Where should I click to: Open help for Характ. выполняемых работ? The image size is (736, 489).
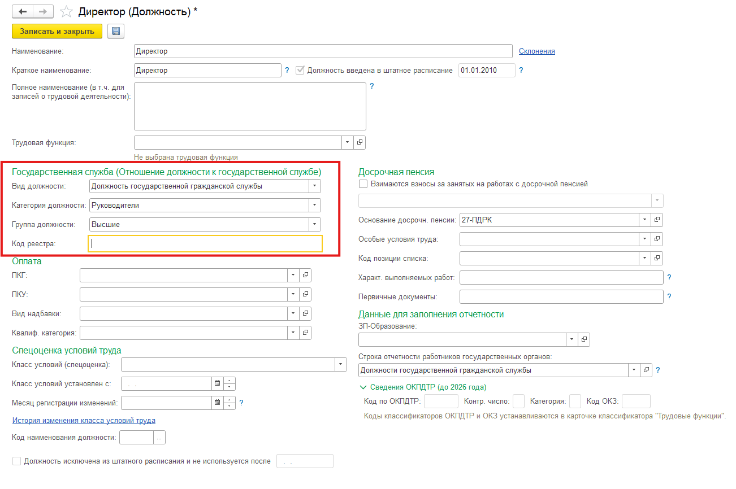tap(669, 278)
